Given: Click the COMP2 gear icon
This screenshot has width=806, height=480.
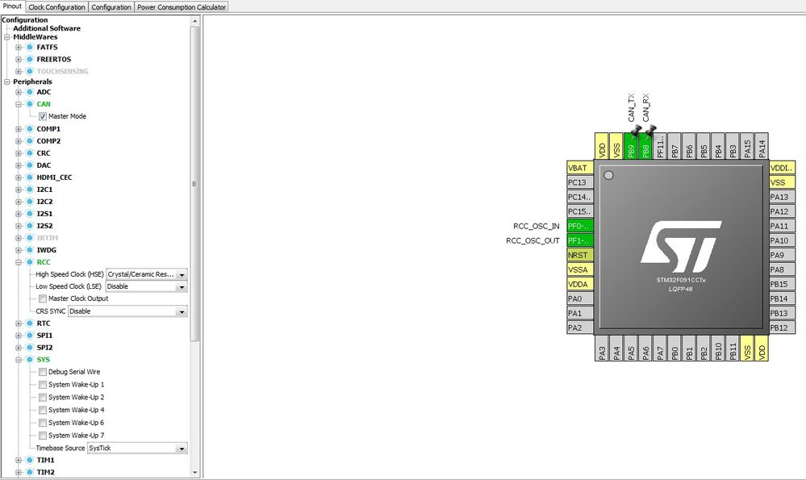Looking at the screenshot, I should point(30,141).
